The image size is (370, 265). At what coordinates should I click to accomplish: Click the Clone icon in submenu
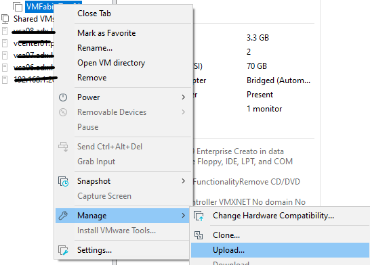[x=199, y=235]
